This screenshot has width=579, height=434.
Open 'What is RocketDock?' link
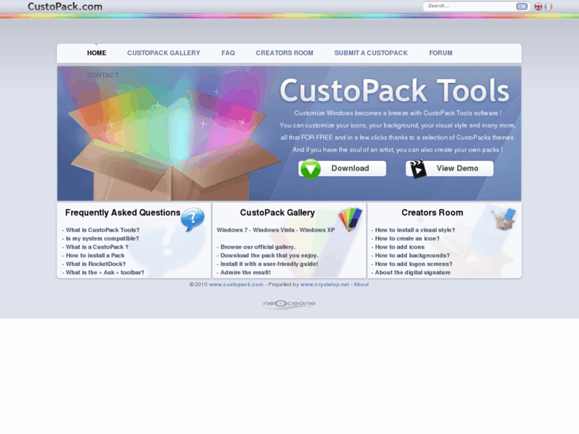click(x=96, y=264)
